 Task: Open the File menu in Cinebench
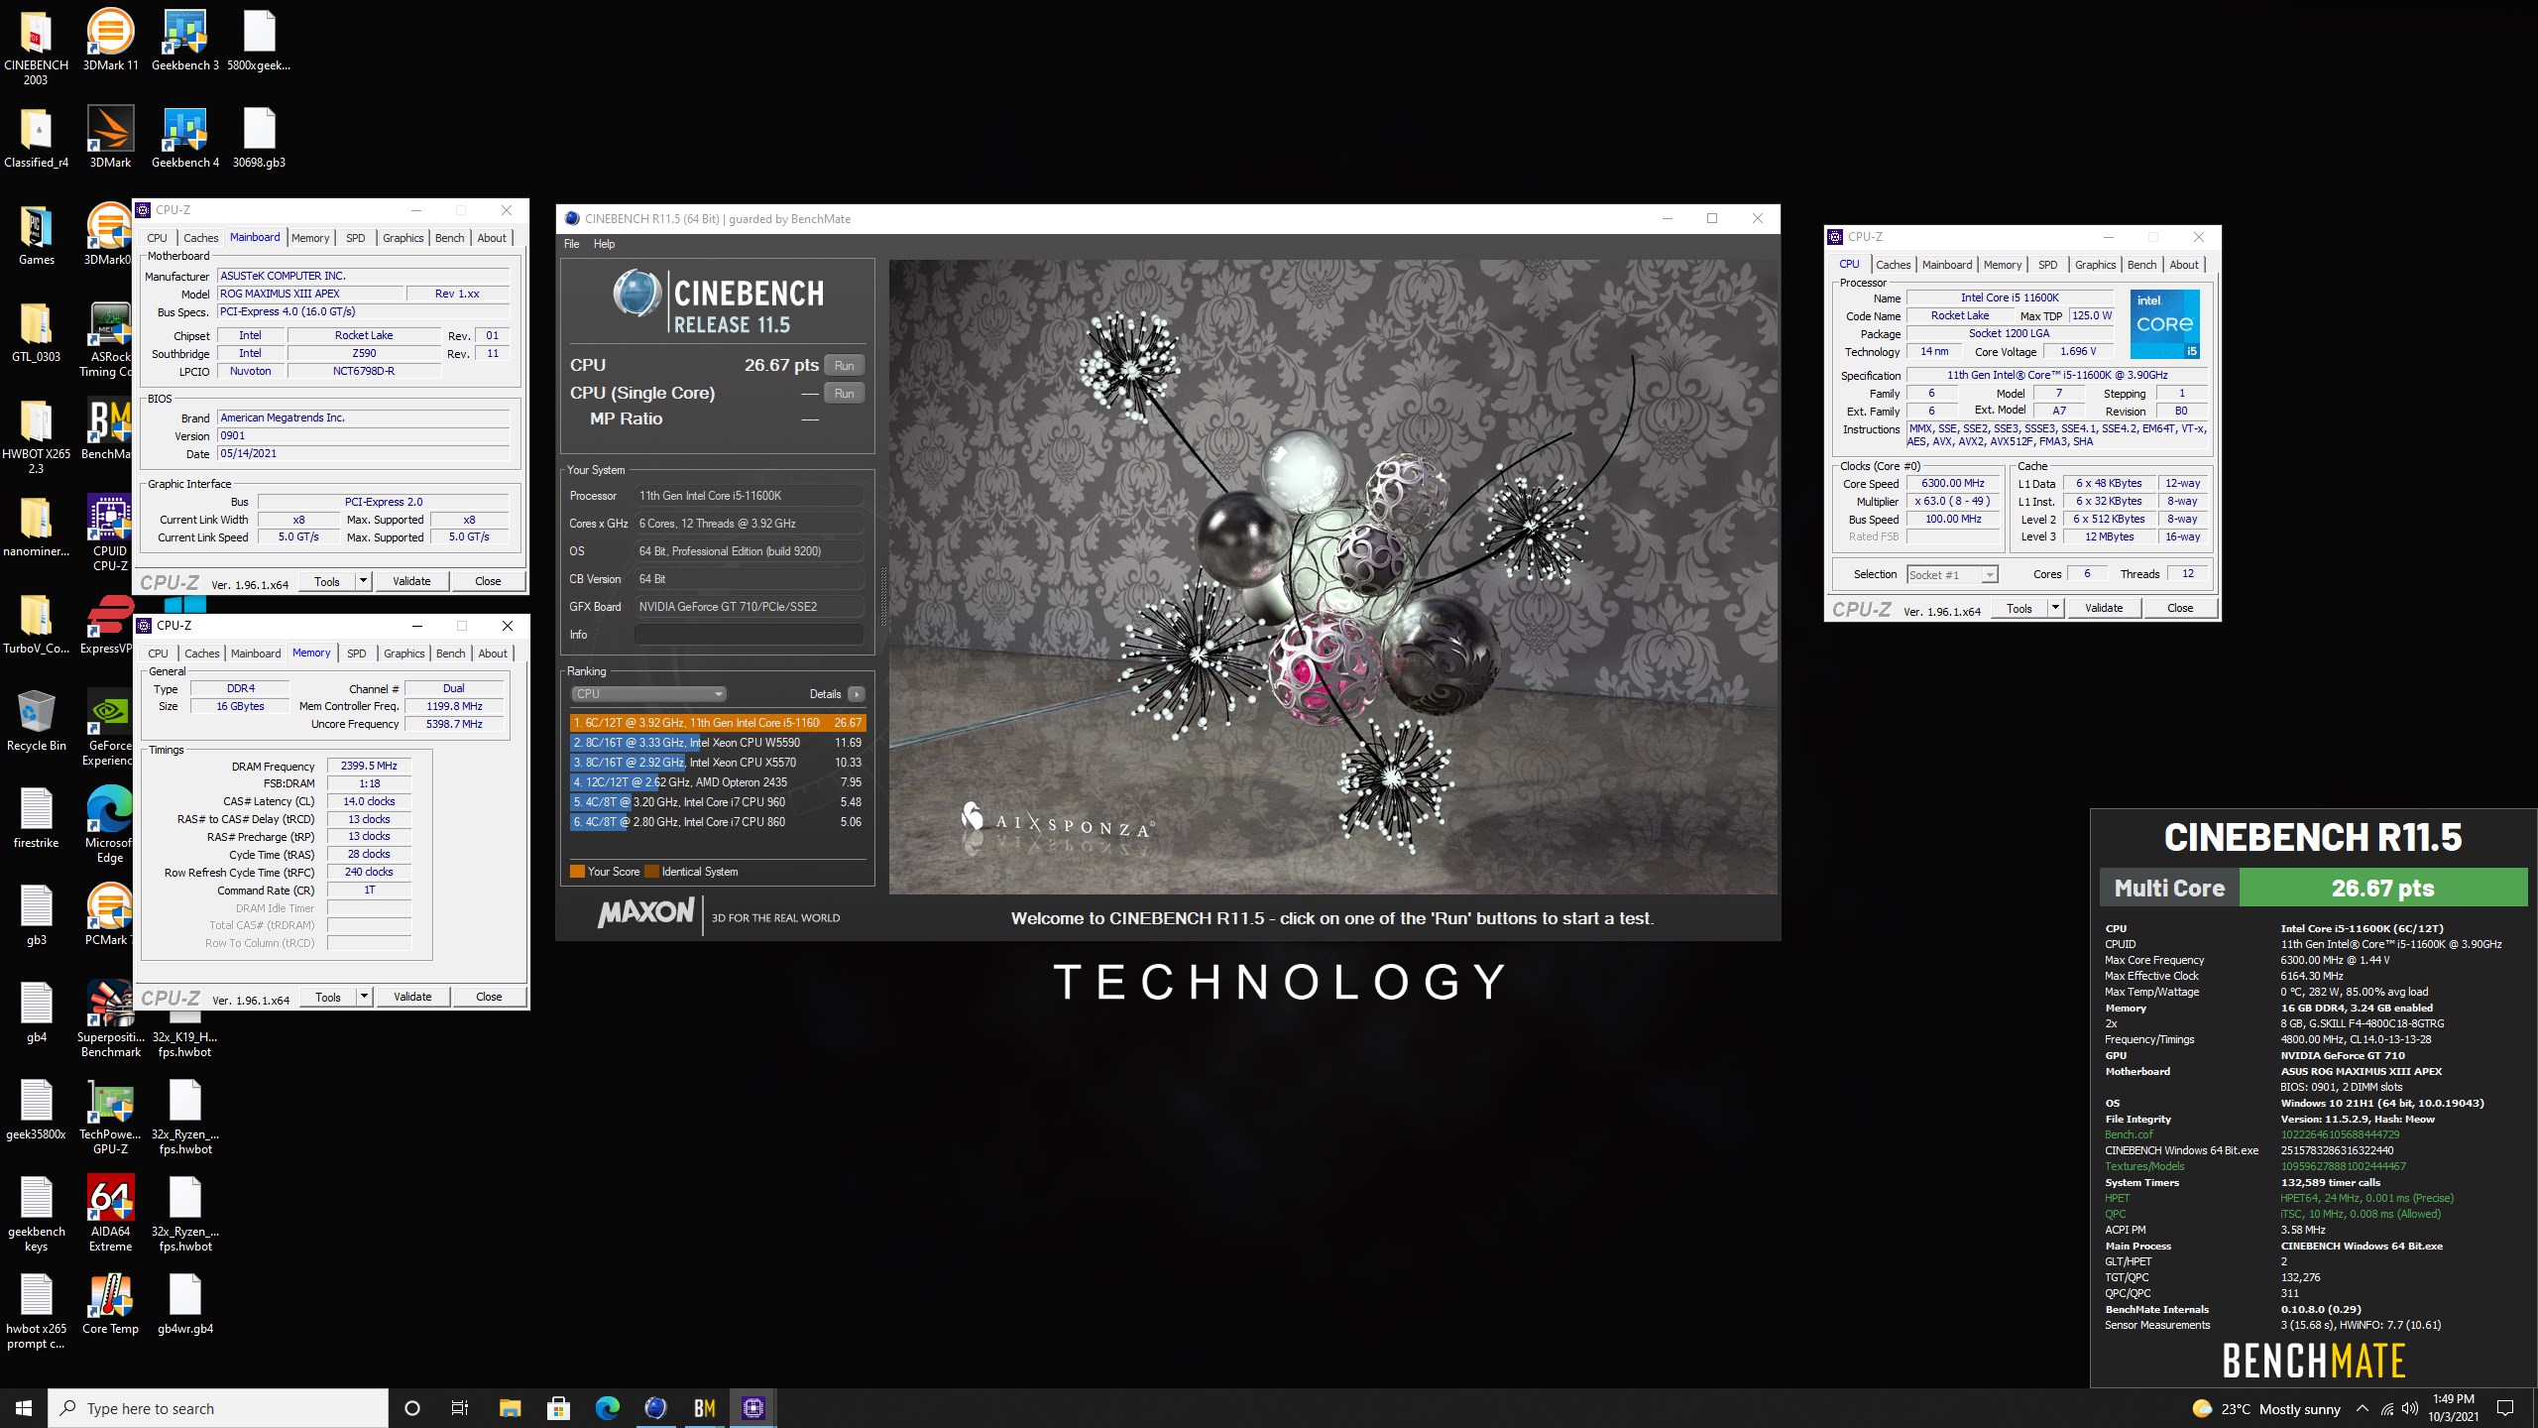click(x=572, y=244)
